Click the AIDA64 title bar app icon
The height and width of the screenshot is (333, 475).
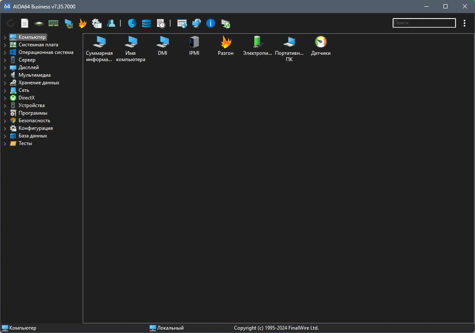(7, 6)
